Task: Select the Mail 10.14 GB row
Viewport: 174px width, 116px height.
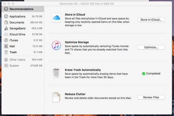Action: tap(23, 46)
